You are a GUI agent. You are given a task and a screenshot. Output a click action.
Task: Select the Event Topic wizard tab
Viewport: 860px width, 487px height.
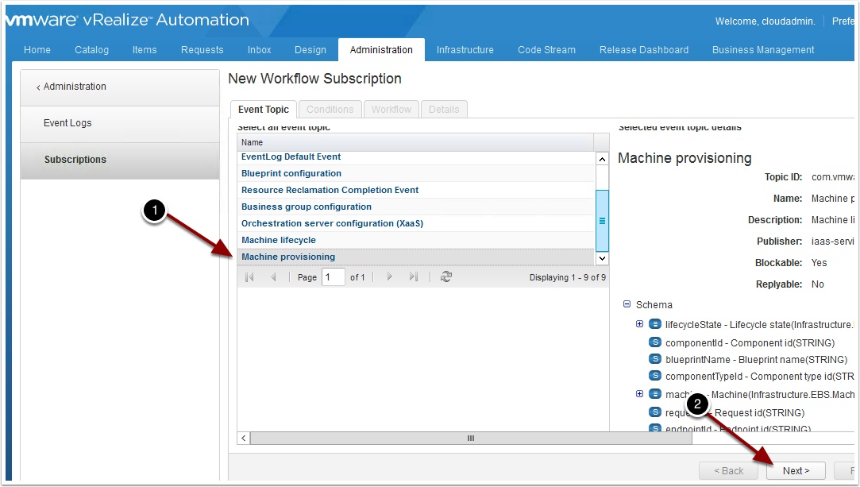click(264, 109)
